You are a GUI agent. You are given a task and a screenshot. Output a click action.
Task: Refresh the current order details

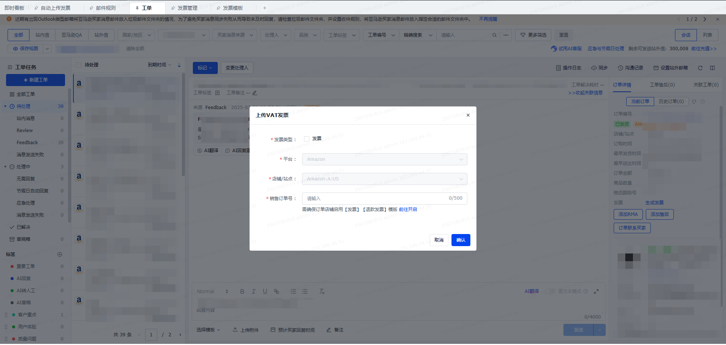694,102
